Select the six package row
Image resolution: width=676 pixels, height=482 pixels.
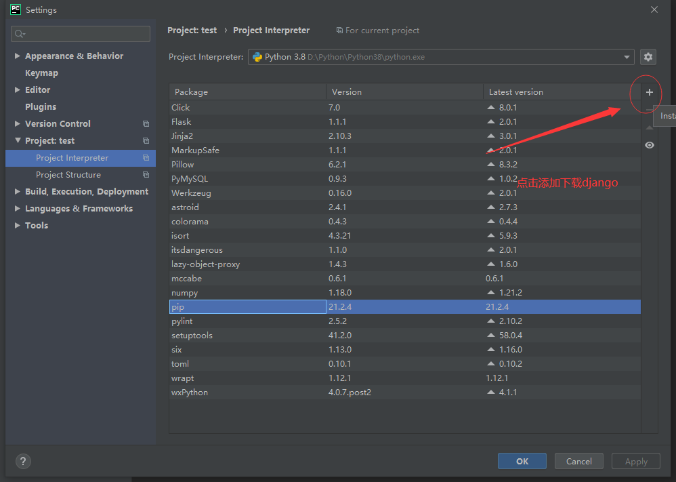pyautogui.click(x=405, y=350)
